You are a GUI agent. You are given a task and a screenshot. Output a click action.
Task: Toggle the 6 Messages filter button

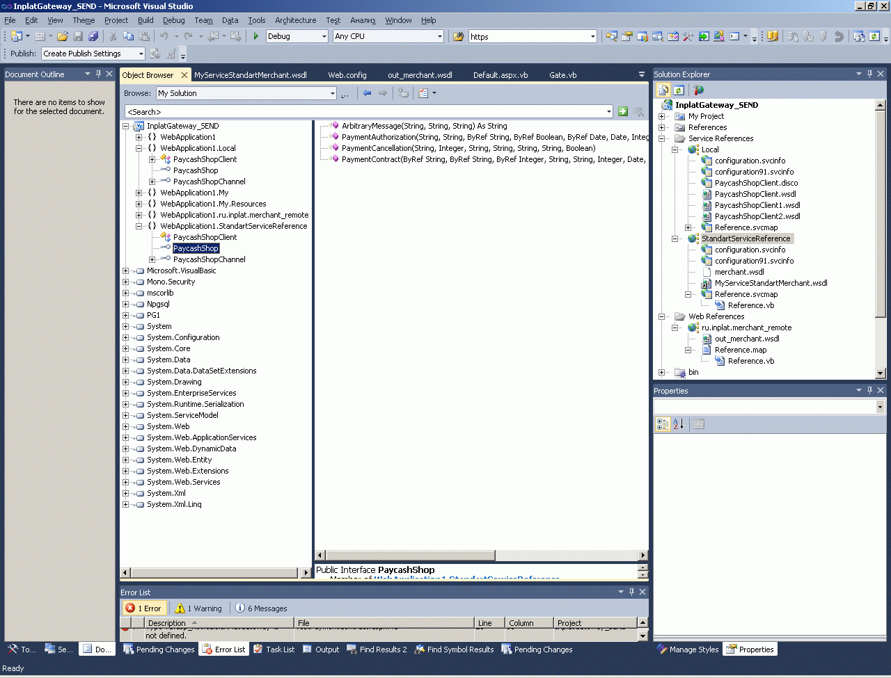point(261,608)
